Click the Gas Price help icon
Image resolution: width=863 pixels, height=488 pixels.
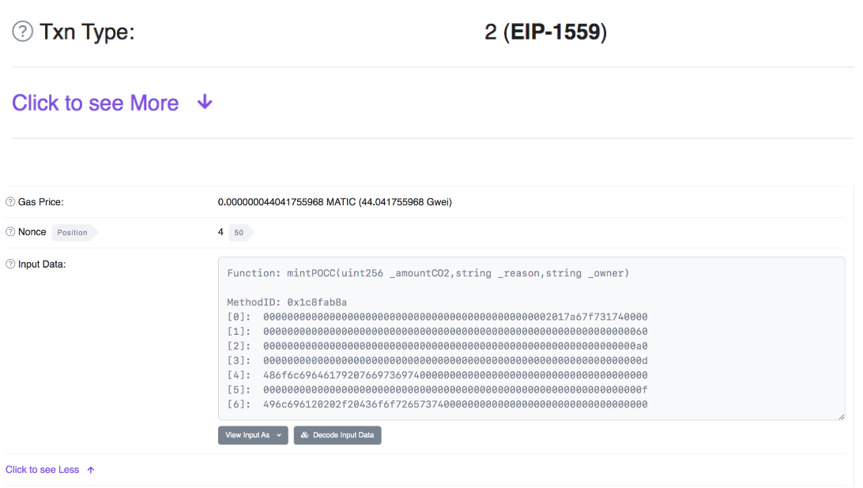10,202
